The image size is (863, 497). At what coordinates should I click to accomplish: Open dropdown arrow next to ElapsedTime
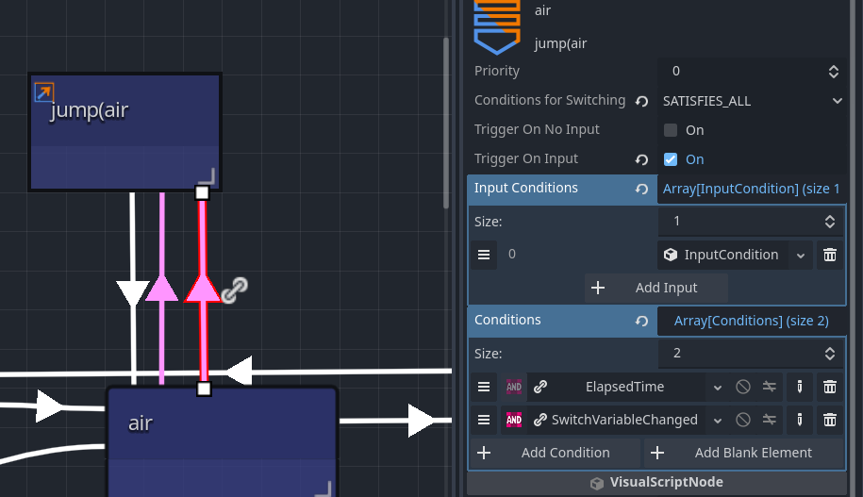[x=718, y=387]
